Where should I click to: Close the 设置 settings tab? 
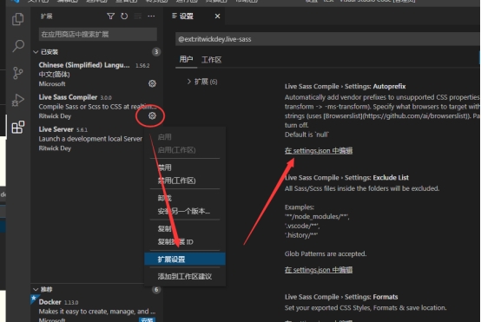click(218, 16)
